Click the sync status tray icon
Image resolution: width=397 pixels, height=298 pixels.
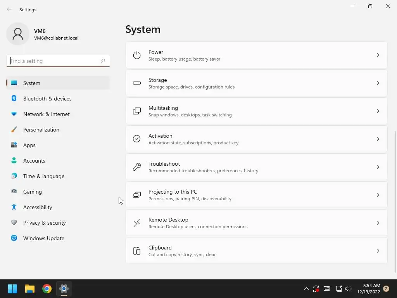coord(316,289)
